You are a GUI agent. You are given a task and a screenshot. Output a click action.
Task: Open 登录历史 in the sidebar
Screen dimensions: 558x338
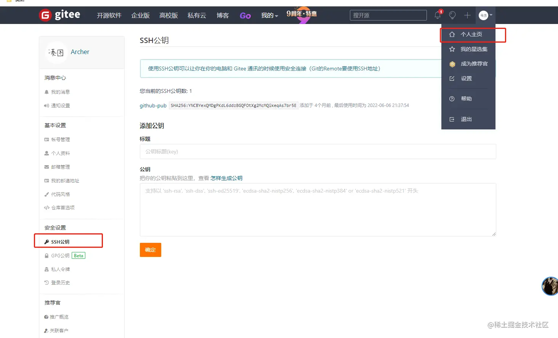(60, 282)
